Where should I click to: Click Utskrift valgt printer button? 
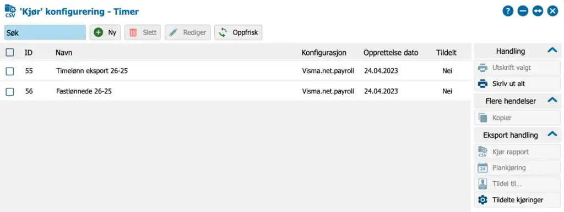[x=517, y=68]
